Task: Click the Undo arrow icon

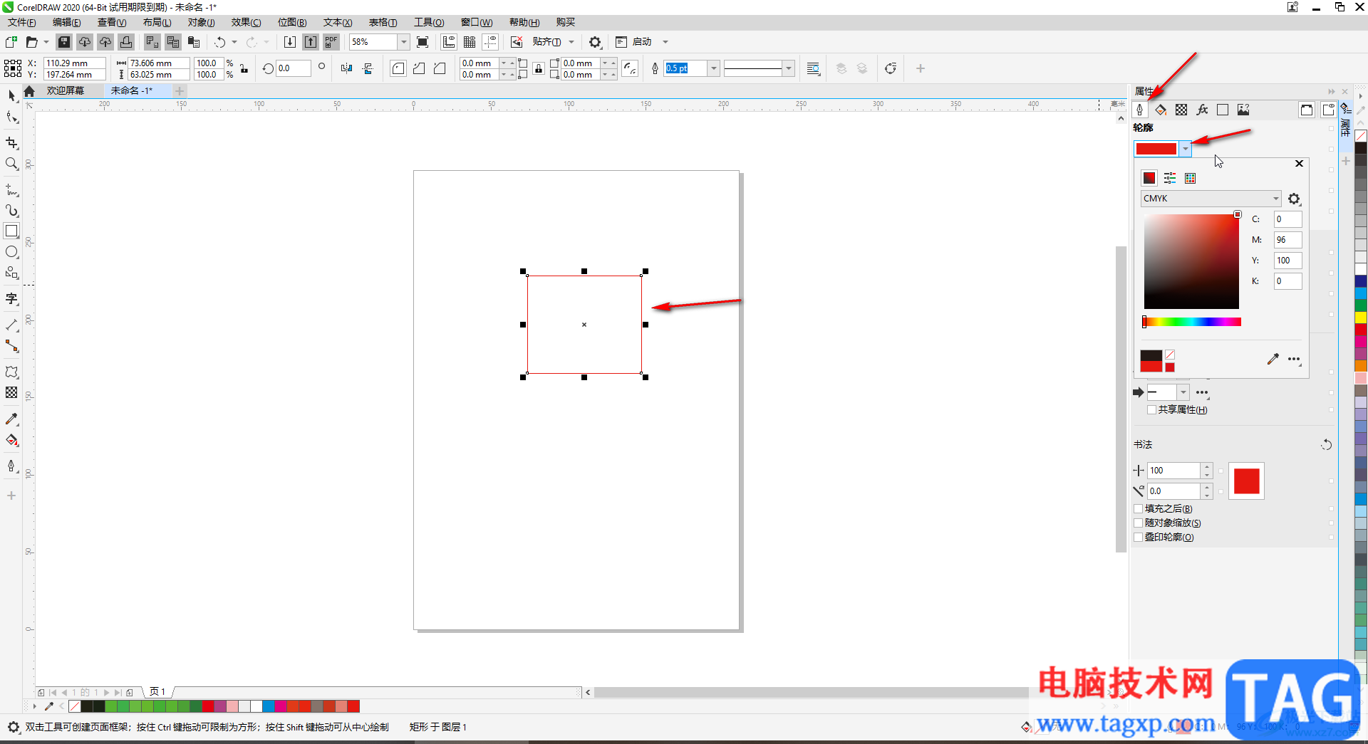Action: coord(220,42)
